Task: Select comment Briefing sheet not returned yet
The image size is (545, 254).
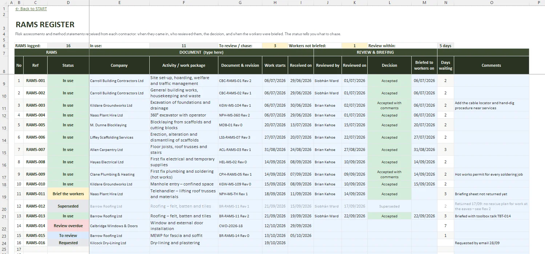Action: 491,194
